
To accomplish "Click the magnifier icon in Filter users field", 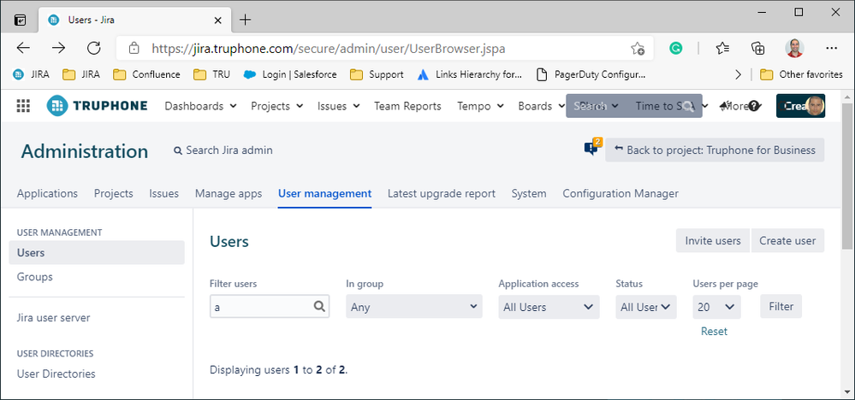I will point(319,306).
